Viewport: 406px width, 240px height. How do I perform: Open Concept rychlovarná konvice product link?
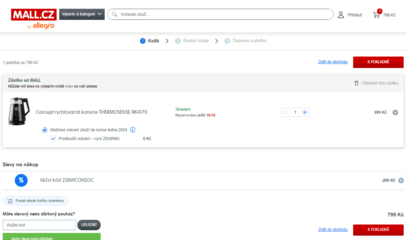pos(92,112)
